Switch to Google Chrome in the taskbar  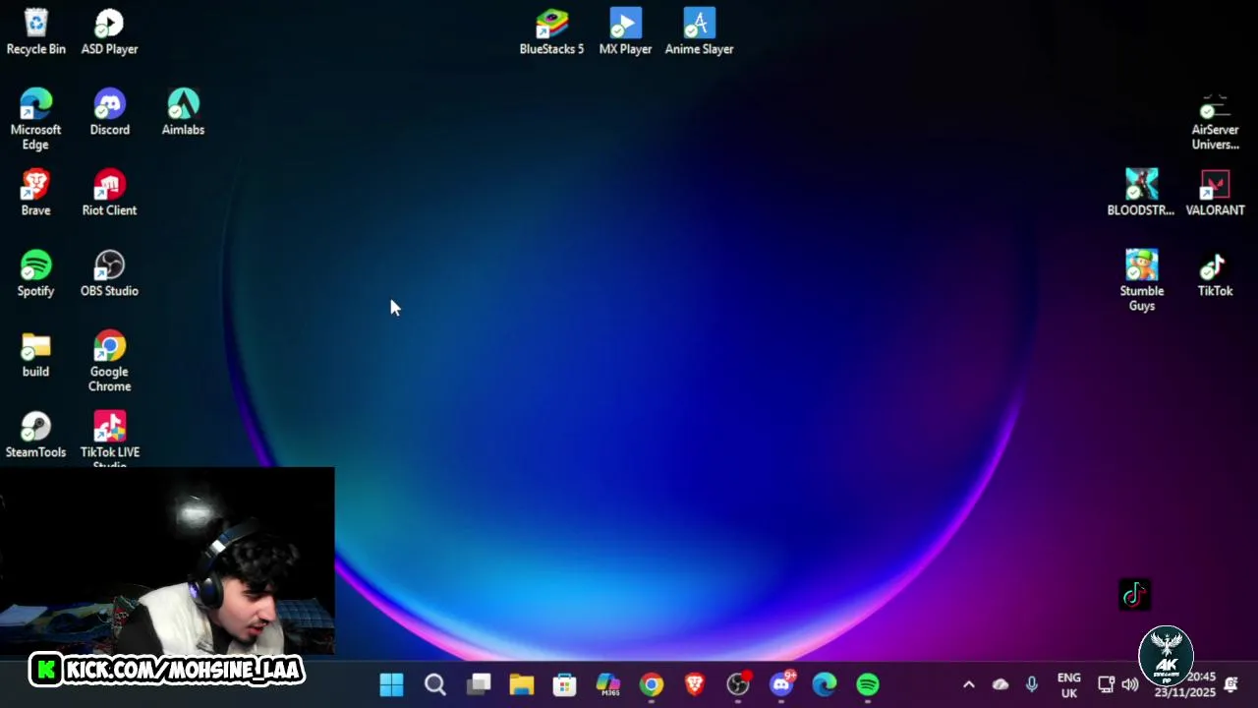652,684
